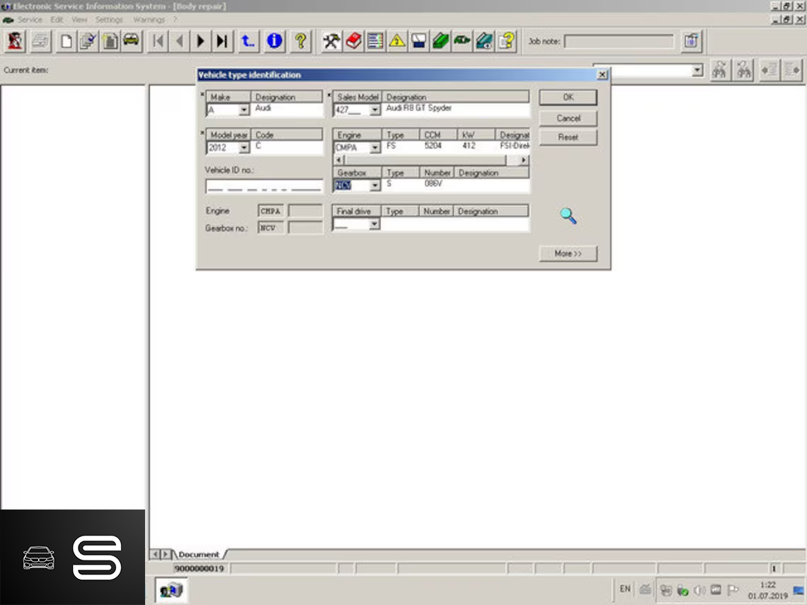Click the Reset button
This screenshot has width=807, height=605.
(568, 137)
